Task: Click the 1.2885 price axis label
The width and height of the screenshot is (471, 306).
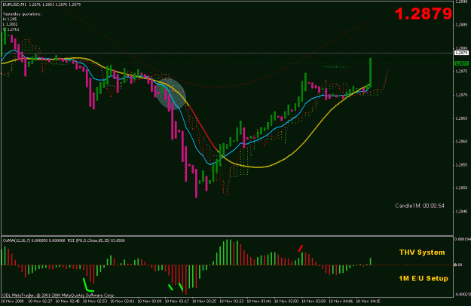Action: (462, 25)
